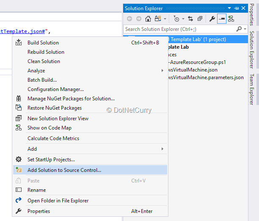Click the Forward arrow in Solution Explorer toolbar

point(139,19)
